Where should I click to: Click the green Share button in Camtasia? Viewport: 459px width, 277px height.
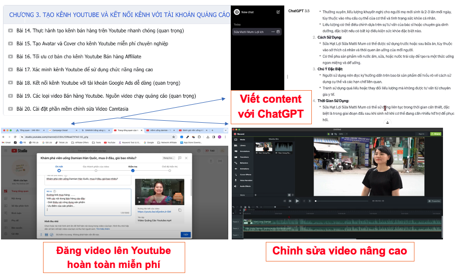click(436, 134)
